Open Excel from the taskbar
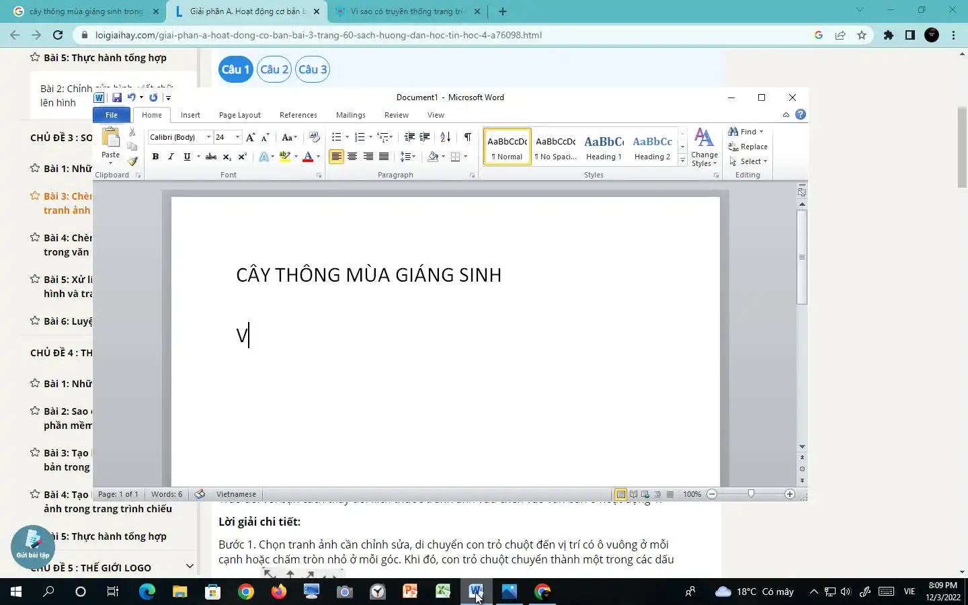The image size is (968, 605). pyautogui.click(x=443, y=592)
